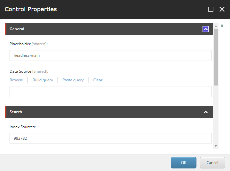The width and height of the screenshot is (230, 171).
Task: Click the scrollbar down arrow
Action: (x=216, y=146)
